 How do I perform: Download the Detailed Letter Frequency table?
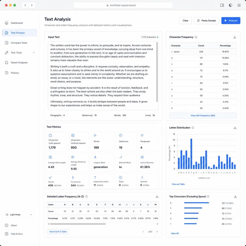click(157, 197)
